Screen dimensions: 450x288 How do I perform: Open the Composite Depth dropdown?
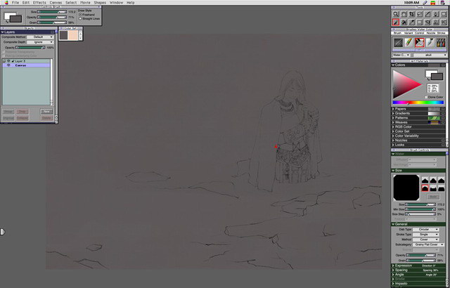(x=40, y=42)
